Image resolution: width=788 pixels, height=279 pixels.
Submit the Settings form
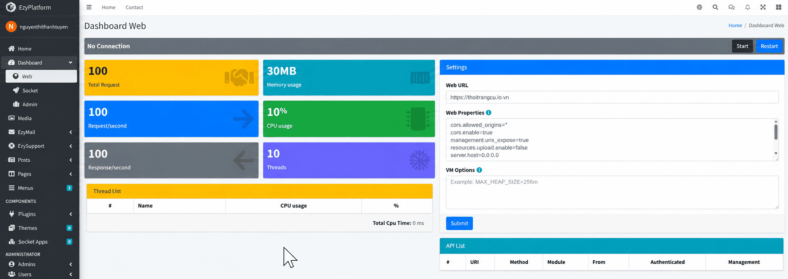pos(459,223)
